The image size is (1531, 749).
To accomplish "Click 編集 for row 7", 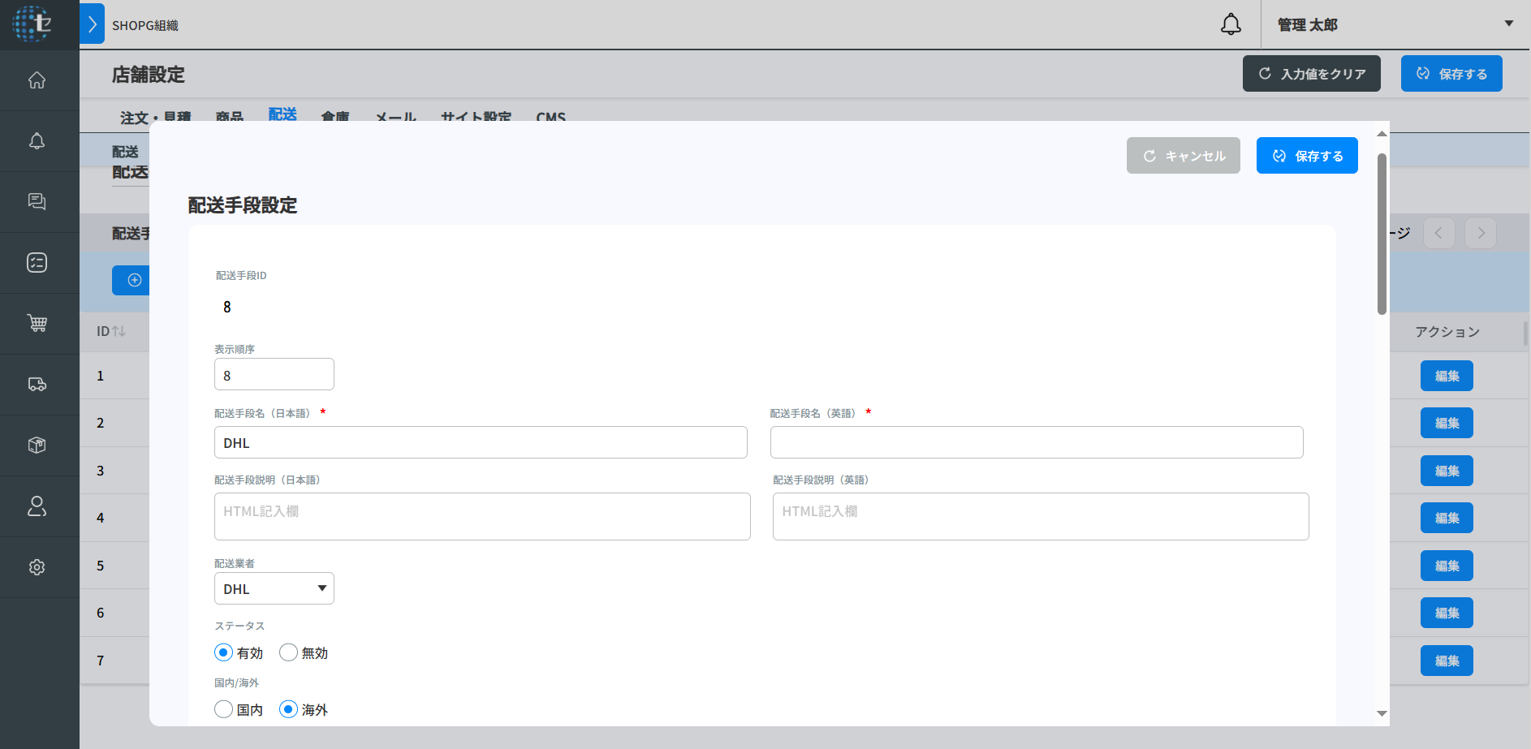I will pyautogui.click(x=1447, y=661).
